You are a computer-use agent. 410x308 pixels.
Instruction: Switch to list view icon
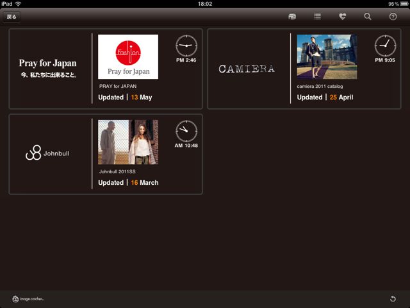tap(318, 17)
